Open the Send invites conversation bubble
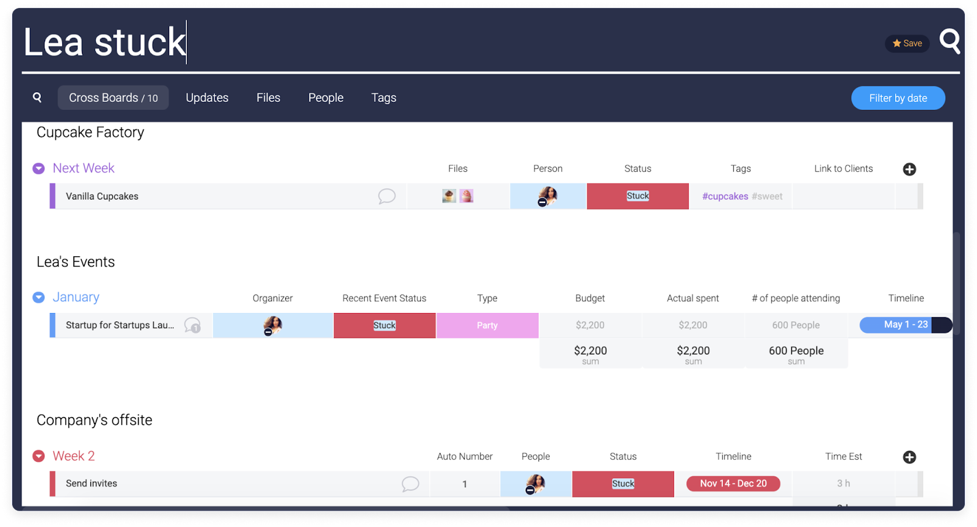This screenshot has width=977, height=527. (x=410, y=484)
